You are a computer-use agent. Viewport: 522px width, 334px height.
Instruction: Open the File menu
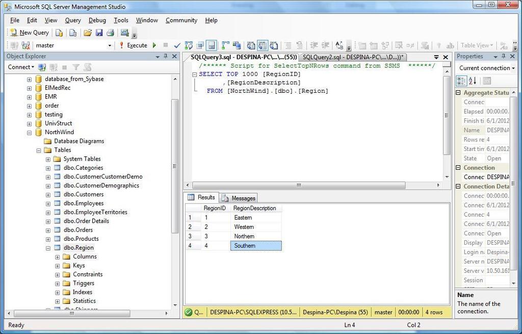click(x=15, y=20)
